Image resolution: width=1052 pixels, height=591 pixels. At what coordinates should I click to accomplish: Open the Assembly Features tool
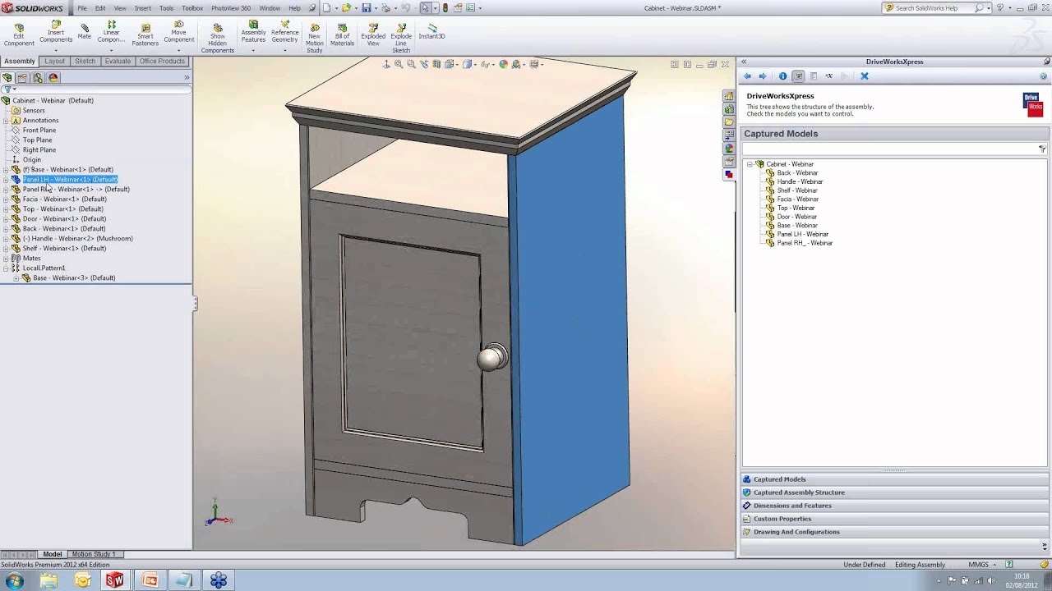coord(253,31)
